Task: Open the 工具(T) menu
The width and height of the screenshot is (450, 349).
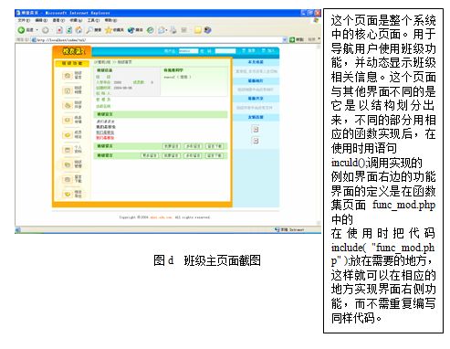Action: (93, 20)
